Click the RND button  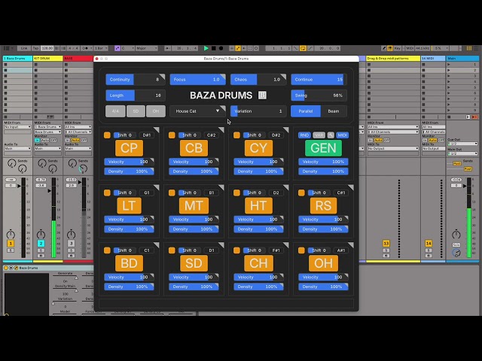point(304,135)
